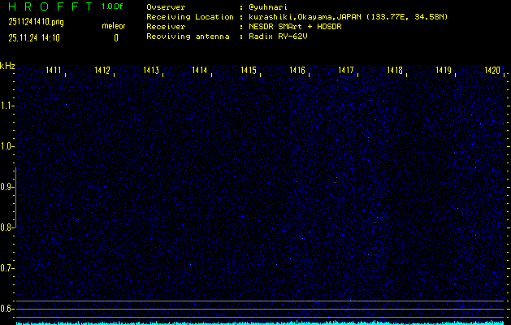Click the observer name @yuhmari
511x325 pixels.
pos(267,6)
